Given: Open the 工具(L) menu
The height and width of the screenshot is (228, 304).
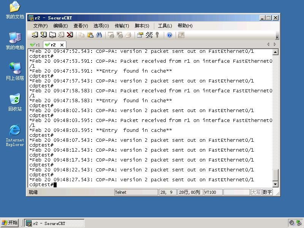Looking at the screenshot, I should pos(165,26).
